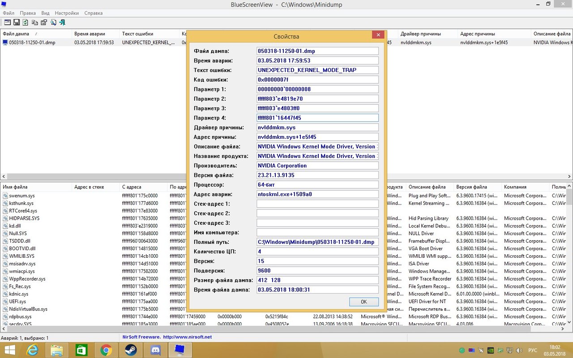Select swenum.sys row in driver list
573x358 pixels.
pos(22,196)
